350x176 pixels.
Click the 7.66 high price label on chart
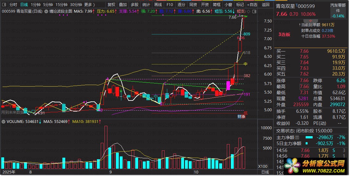point(232,17)
